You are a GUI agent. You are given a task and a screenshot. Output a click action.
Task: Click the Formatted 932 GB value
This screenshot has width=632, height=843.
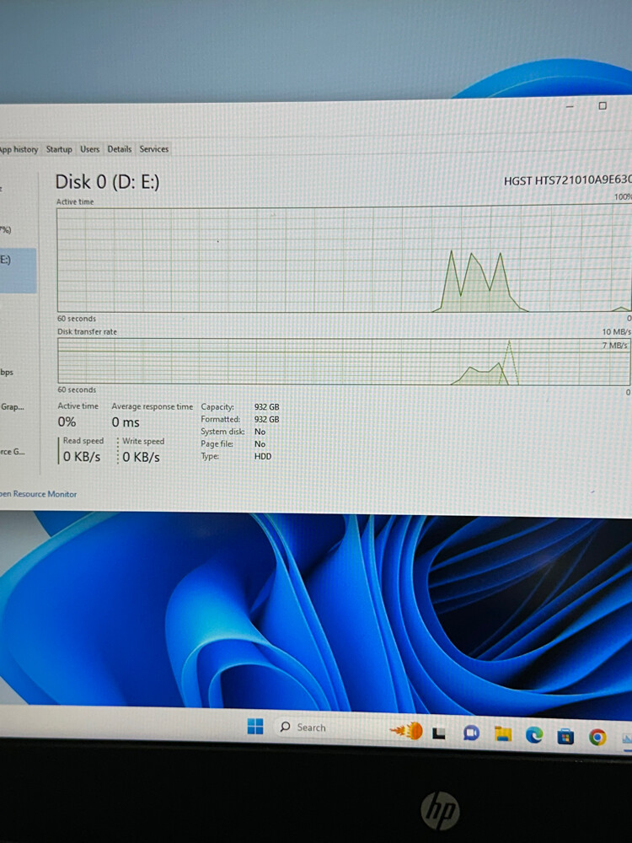pos(266,419)
